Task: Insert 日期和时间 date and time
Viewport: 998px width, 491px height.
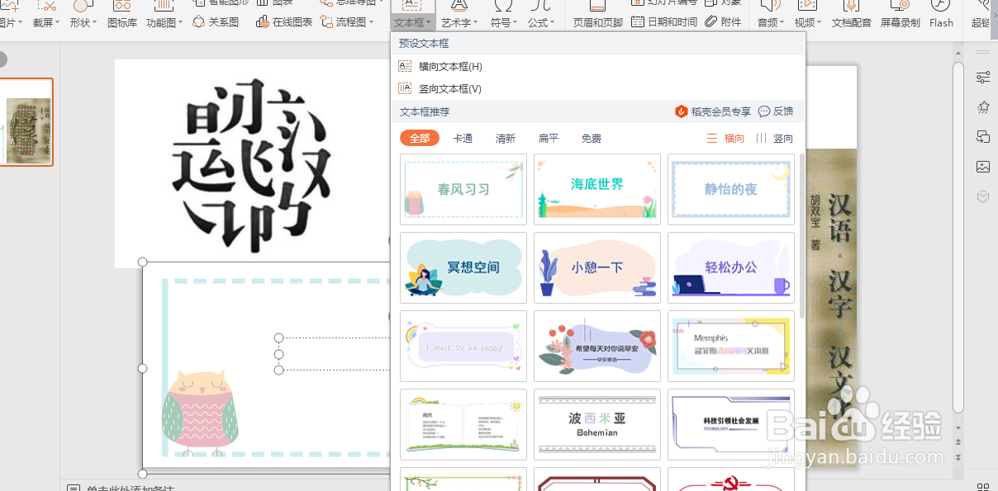Action: pos(664,22)
